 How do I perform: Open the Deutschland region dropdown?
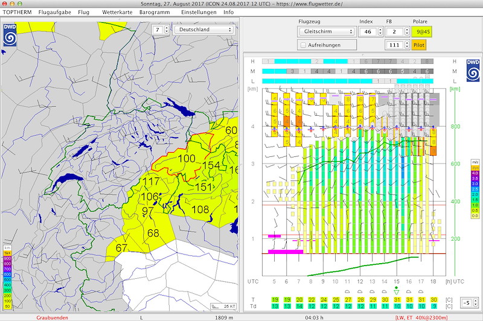click(203, 30)
